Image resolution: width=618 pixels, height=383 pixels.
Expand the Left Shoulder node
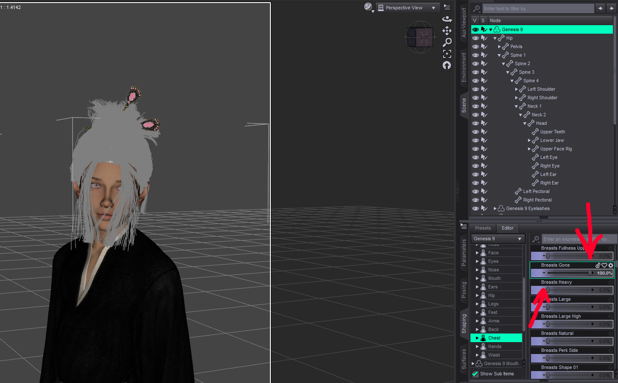click(516, 89)
